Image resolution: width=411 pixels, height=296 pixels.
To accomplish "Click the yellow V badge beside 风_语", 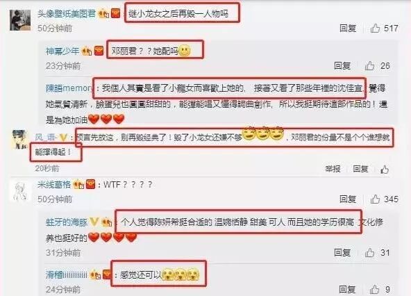I will pyautogui.click(x=63, y=138).
